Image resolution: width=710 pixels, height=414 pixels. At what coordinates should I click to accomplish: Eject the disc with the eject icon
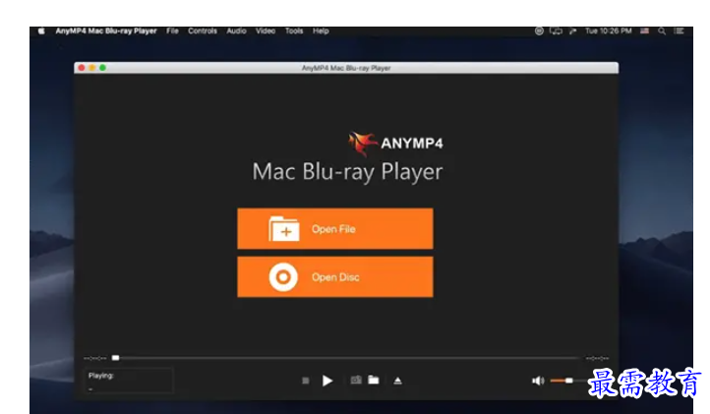pyautogui.click(x=397, y=381)
